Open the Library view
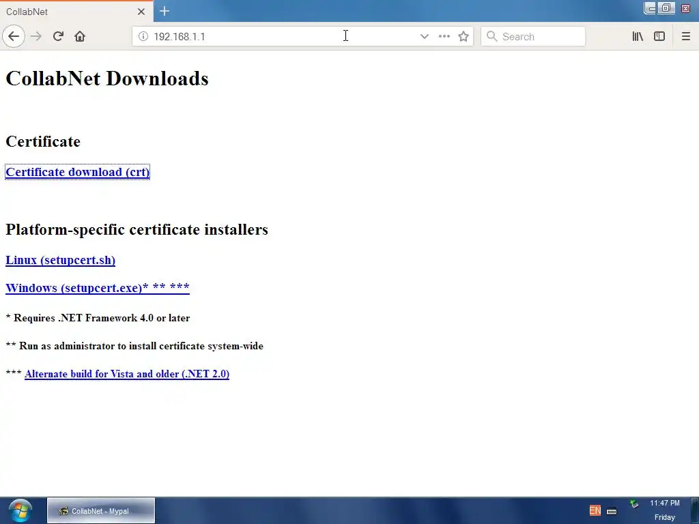 coord(638,36)
